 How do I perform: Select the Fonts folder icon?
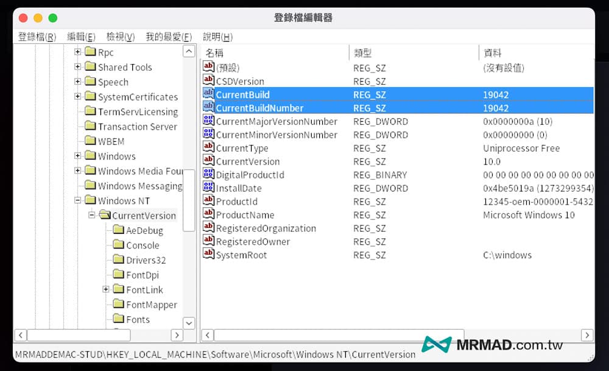pyautogui.click(x=118, y=319)
